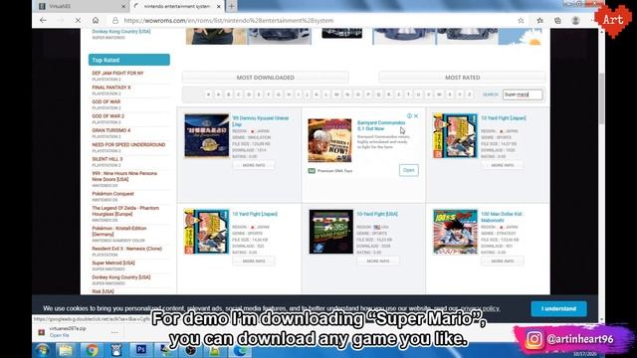The height and width of the screenshot is (358, 637).
Task: Open the Windows Start button
Action: point(42,349)
